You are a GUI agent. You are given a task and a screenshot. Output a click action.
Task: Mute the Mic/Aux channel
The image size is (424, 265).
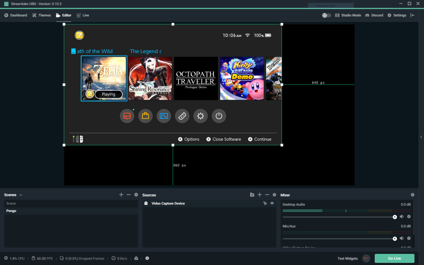tap(402, 238)
